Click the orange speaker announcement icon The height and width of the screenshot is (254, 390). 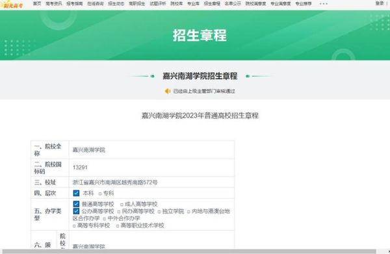[168, 91]
